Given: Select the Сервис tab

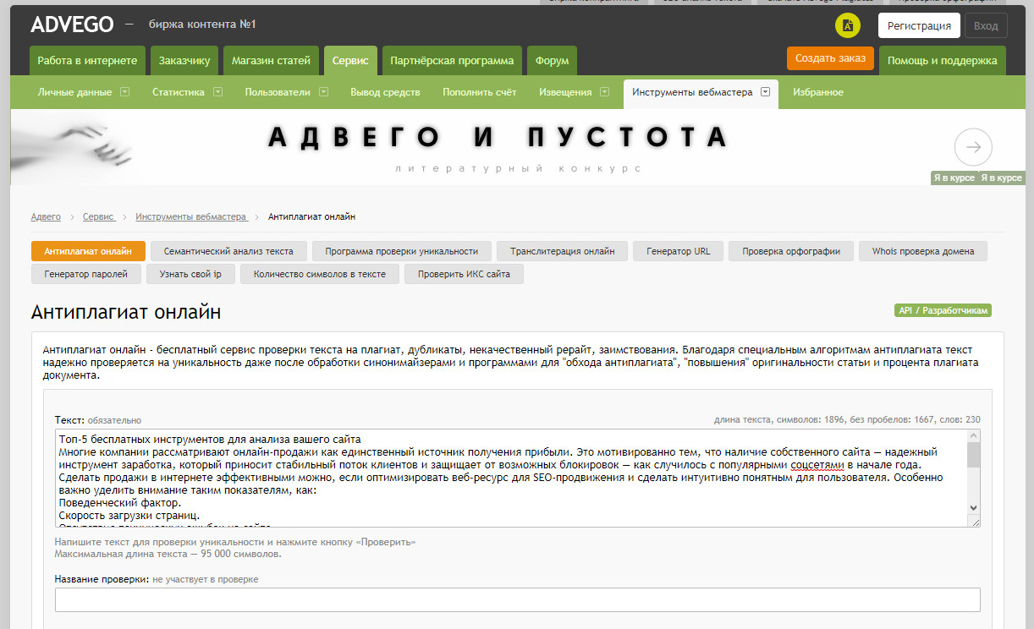Looking at the screenshot, I should click(350, 61).
